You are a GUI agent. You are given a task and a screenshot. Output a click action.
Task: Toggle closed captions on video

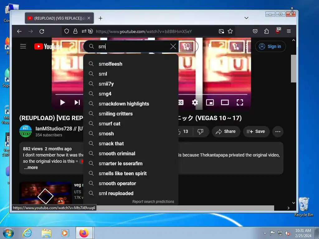click(x=181, y=102)
